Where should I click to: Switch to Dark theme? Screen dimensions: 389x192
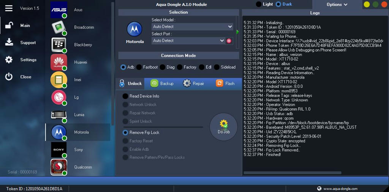click(284, 4)
